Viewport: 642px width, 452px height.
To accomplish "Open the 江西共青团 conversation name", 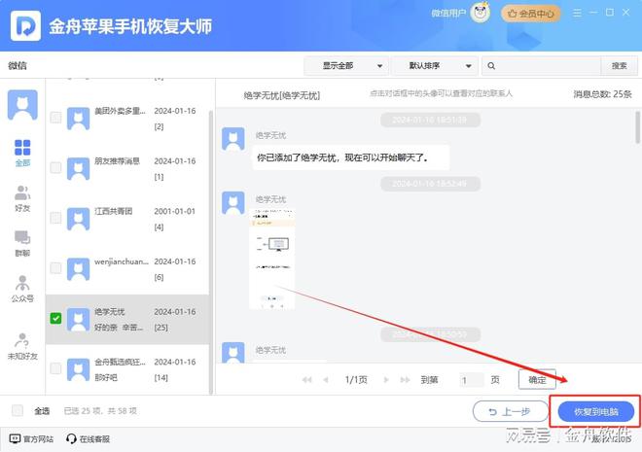I will (114, 211).
